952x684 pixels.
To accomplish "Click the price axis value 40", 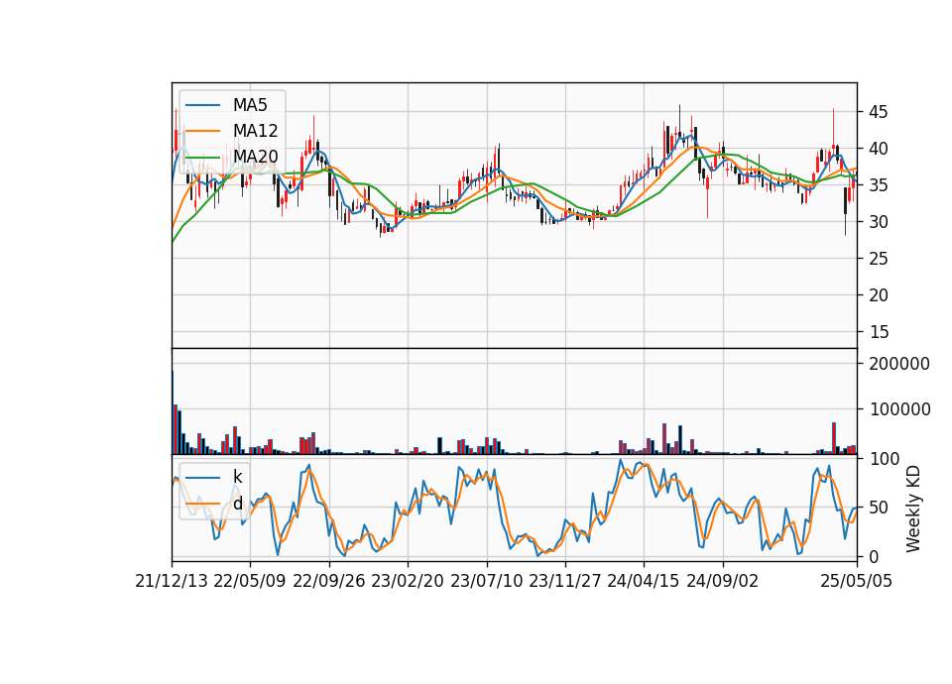I will tap(879, 149).
